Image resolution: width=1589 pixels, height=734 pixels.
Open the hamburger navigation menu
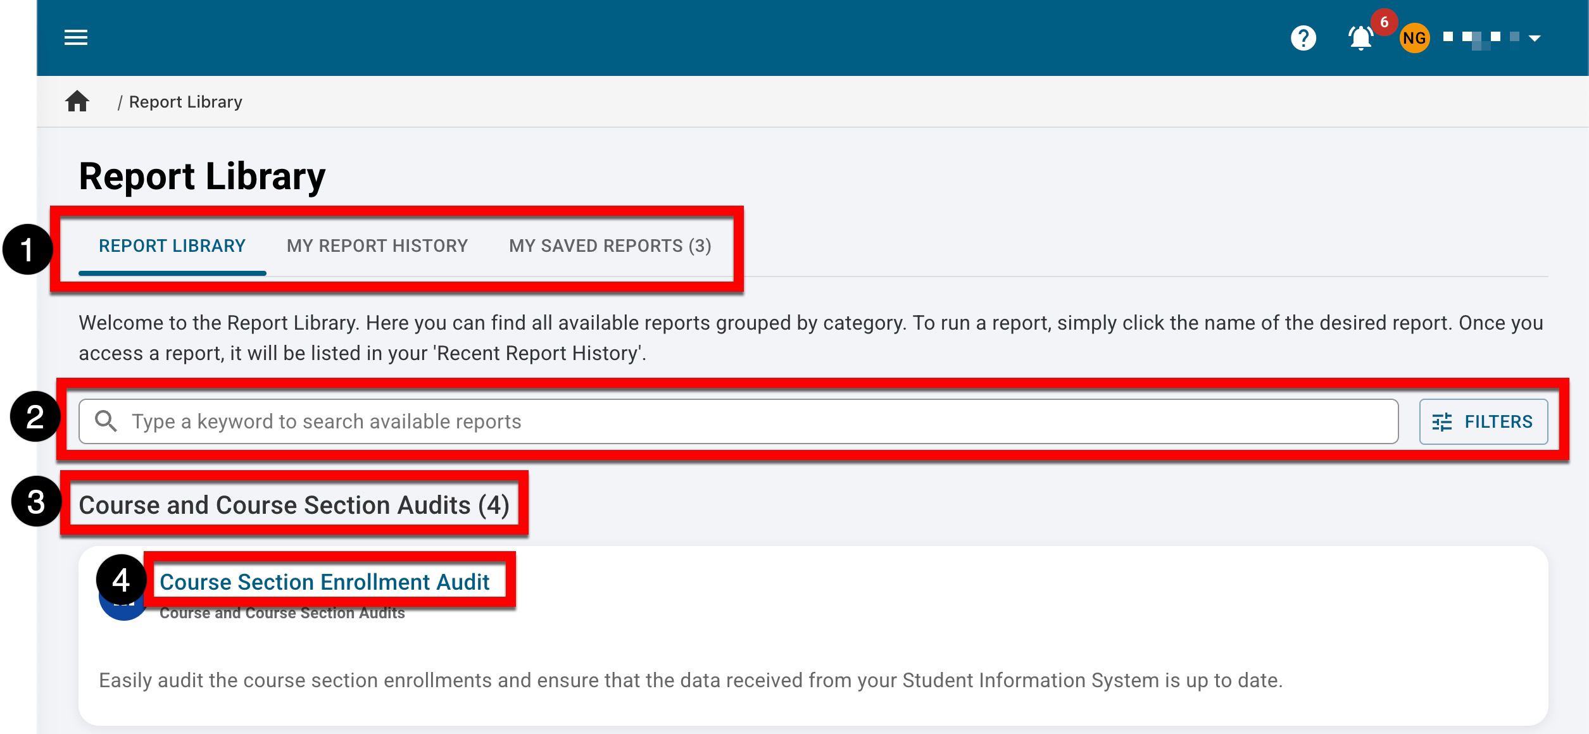click(76, 38)
